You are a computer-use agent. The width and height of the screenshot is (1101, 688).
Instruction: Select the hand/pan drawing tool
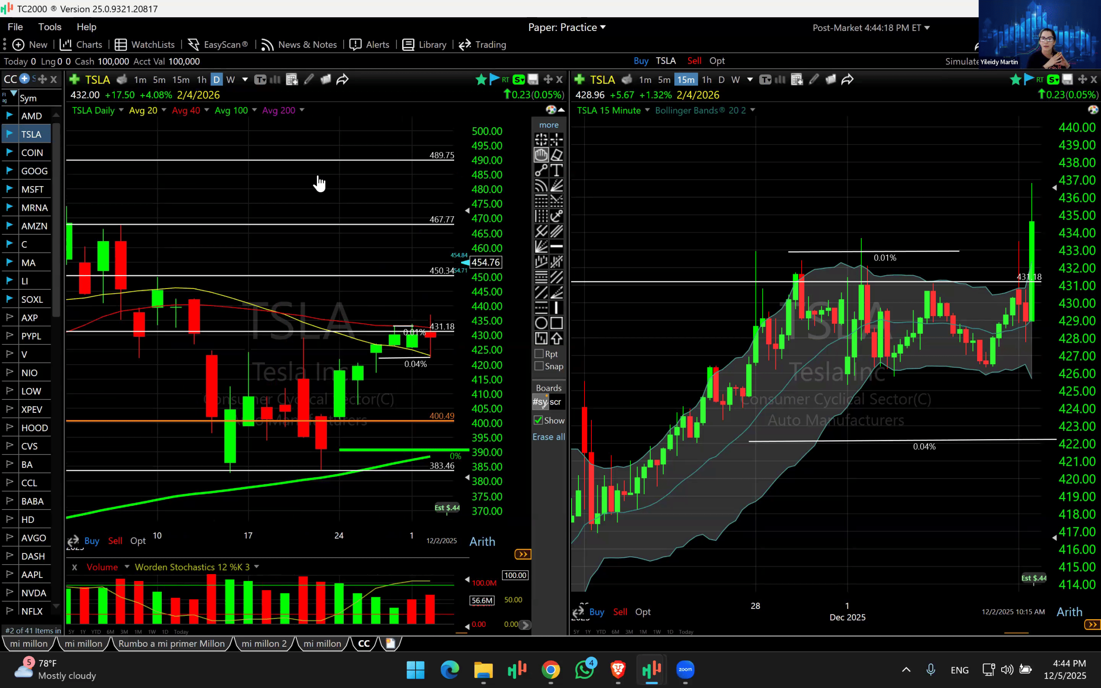point(541,155)
